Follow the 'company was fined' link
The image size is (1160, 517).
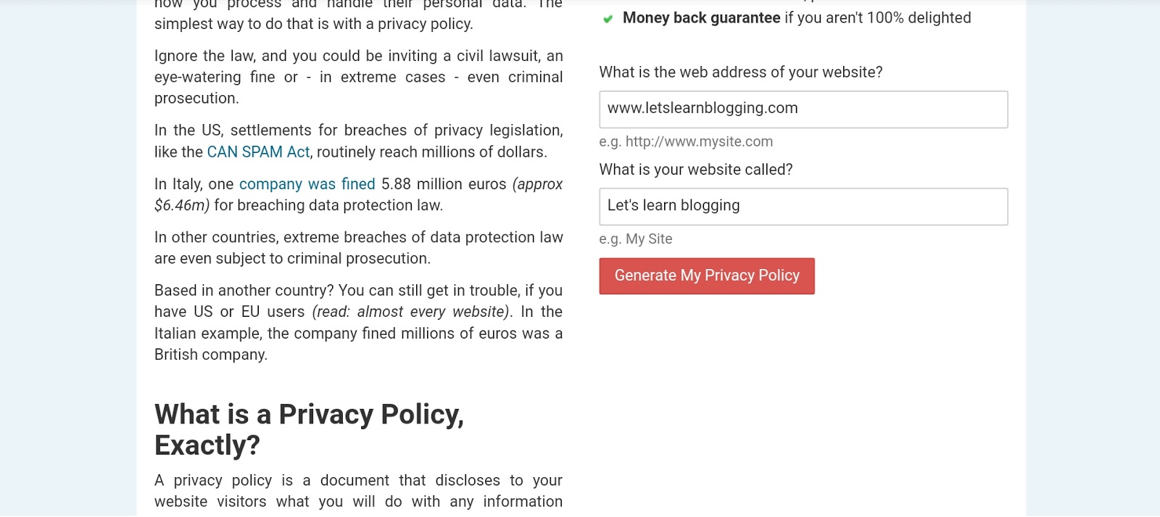pos(307,184)
